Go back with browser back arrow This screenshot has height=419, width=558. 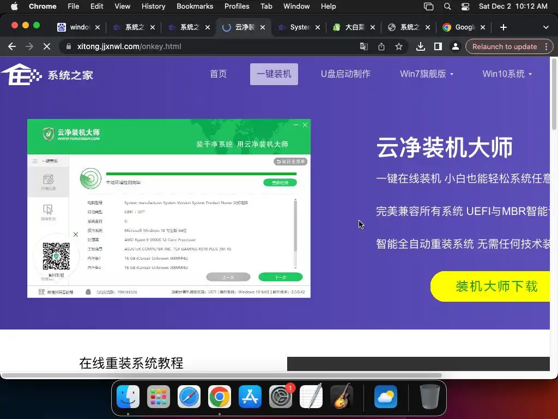(x=12, y=47)
